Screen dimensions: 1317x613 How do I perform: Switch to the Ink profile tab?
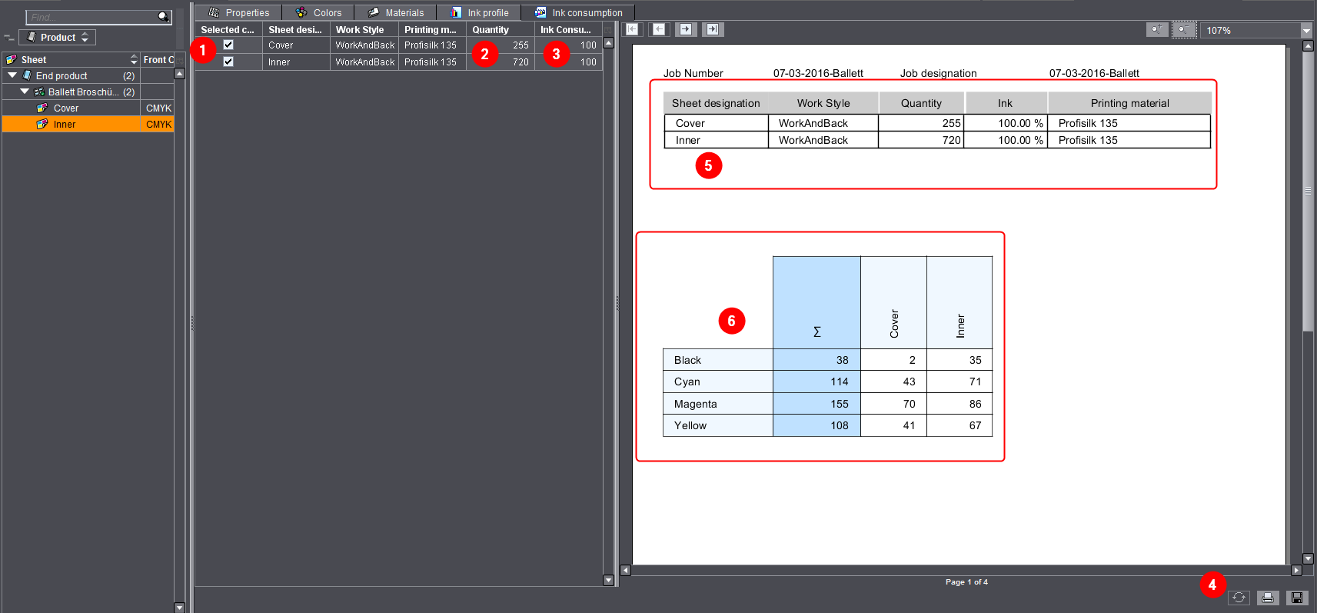(479, 12)
